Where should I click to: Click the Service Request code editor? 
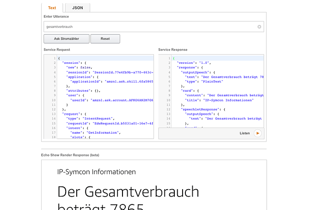click(98, 97)
